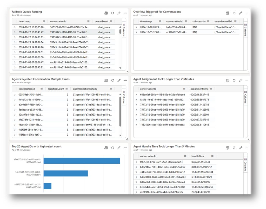This screenshot has width=266, height=209.
Task: Open rejectionCount column filter menu
Action: click(66, 89)
